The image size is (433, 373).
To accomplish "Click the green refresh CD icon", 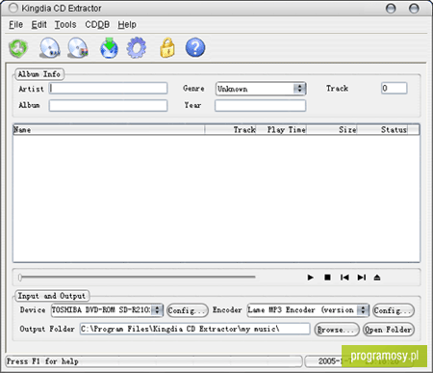I will [18, 48].
